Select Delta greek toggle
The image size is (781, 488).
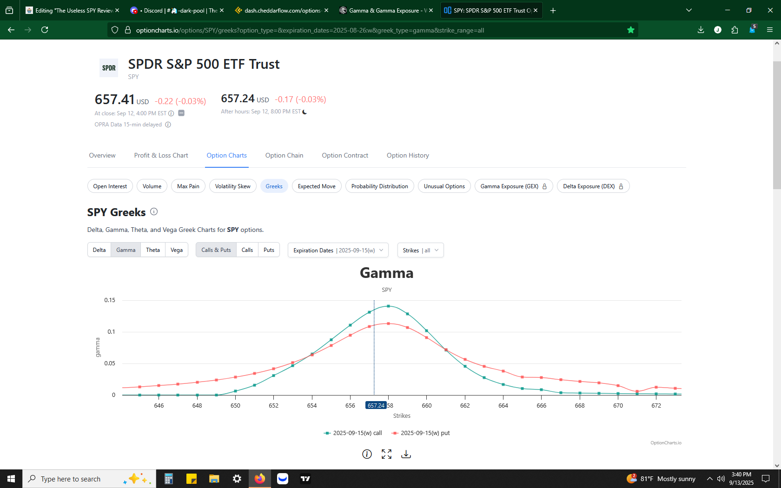pyautogui.click(x=99, y=250)
